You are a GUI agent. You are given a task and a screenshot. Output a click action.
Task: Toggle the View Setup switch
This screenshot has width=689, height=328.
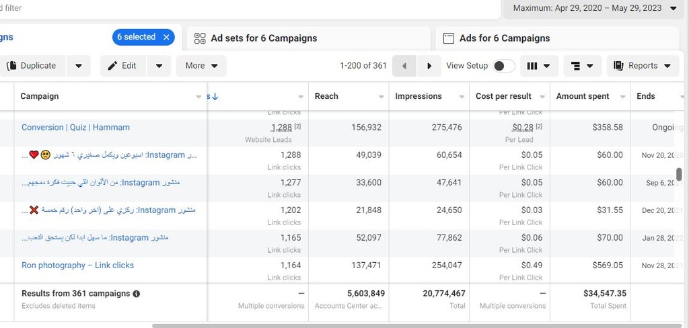[x=503, y=66]
